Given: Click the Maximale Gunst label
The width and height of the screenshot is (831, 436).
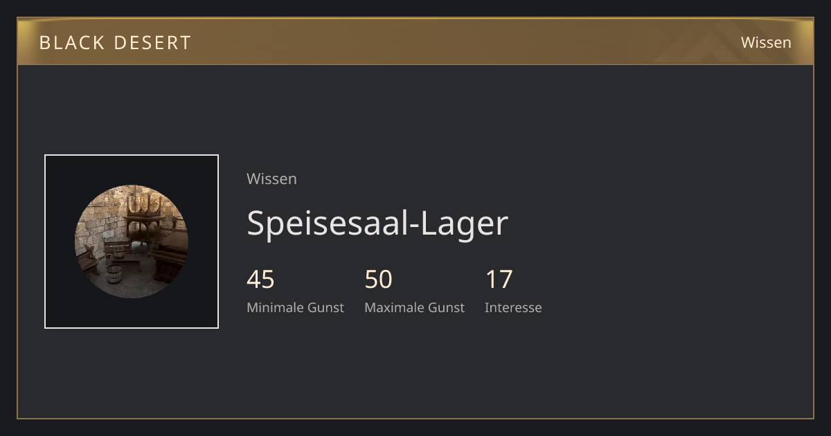Looking at the screenshot, I should click(414, 307).
